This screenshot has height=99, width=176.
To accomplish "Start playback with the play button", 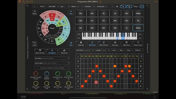I will click(x=123, y=6).
